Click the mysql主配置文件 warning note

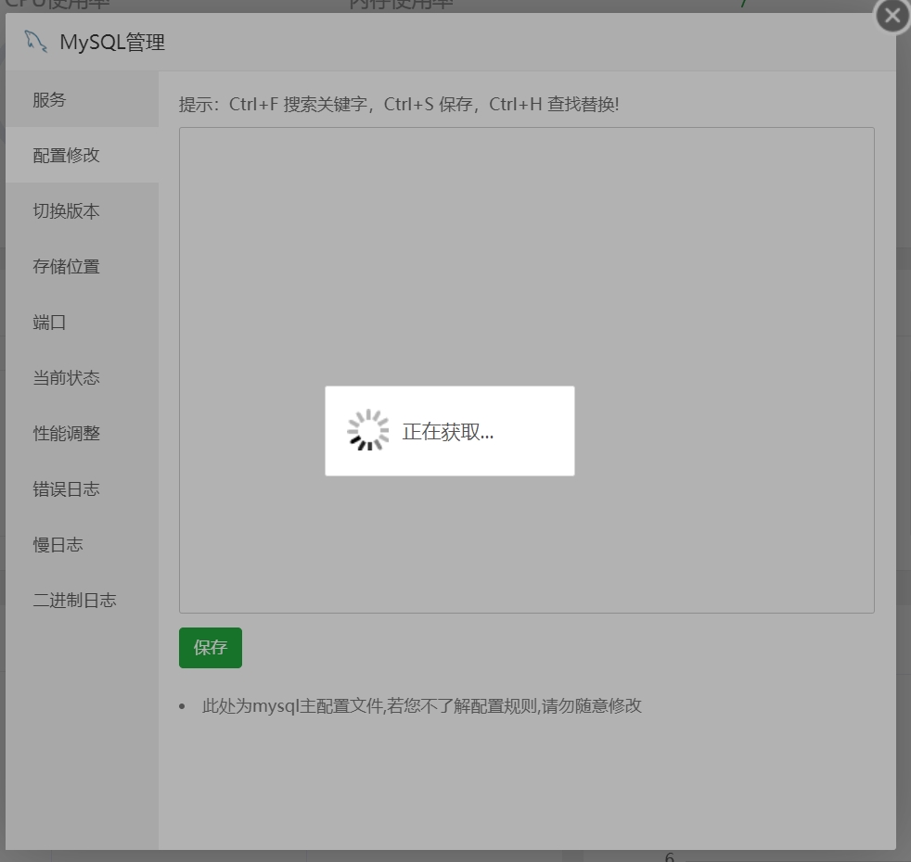[x=422, y=706]
